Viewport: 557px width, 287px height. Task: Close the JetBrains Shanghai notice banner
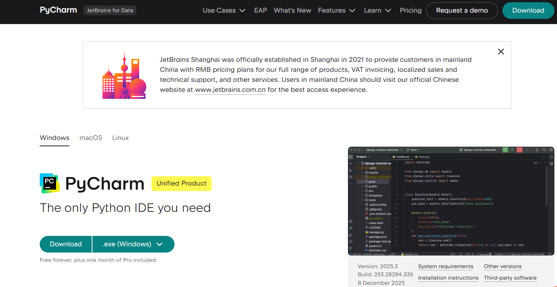pos(501,52)
